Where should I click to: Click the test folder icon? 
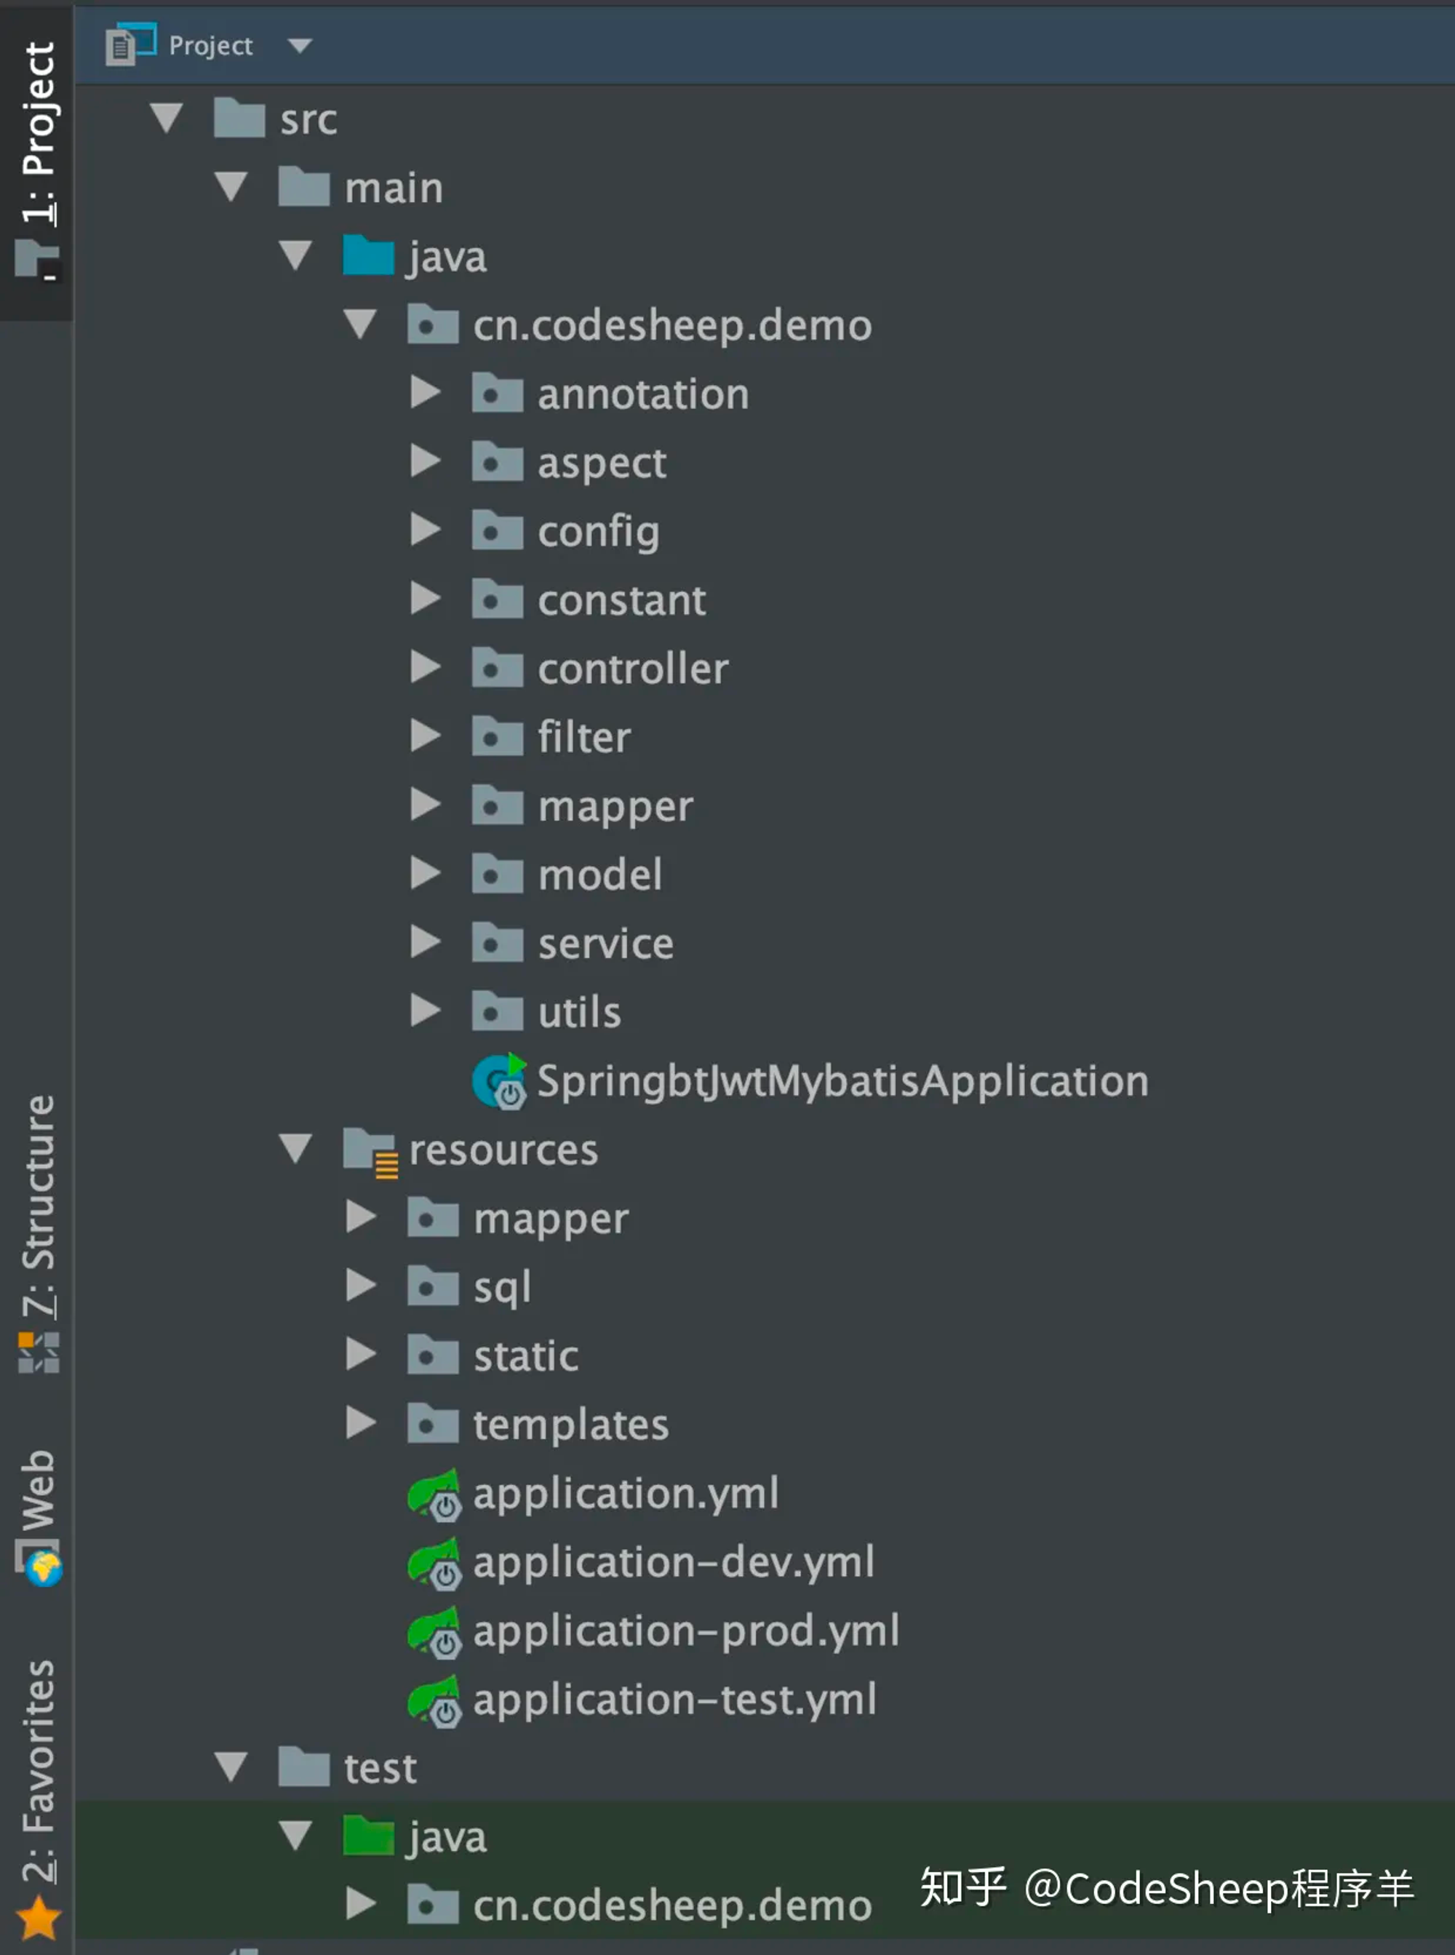(304, 1767)
